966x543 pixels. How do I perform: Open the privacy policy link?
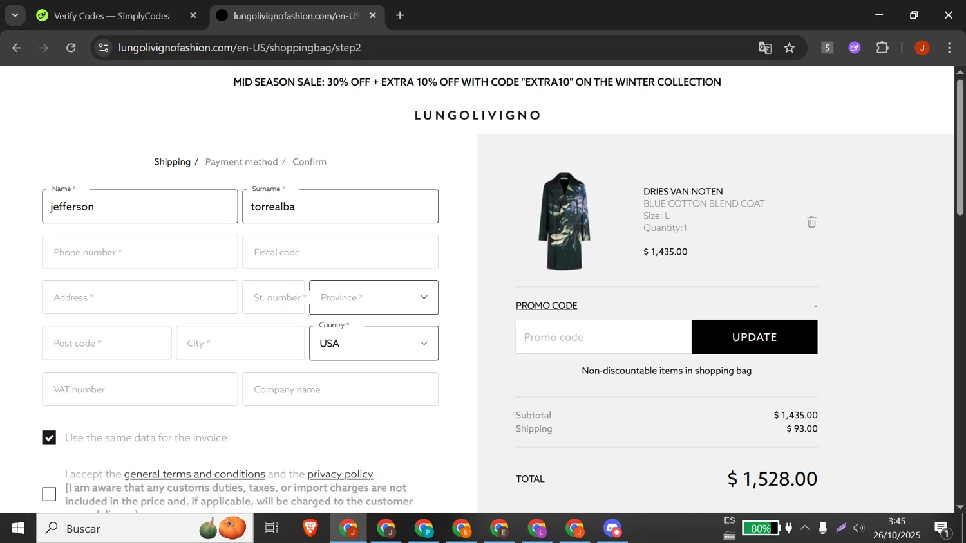[340, 474]
